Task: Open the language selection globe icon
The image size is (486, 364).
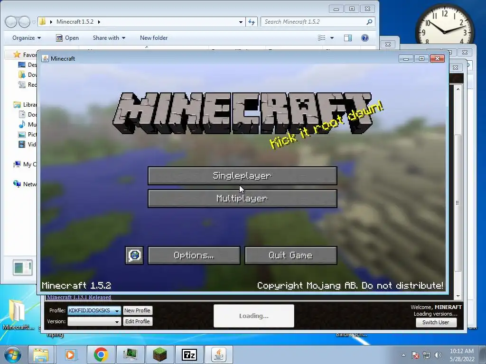Action: coord(134,255)
